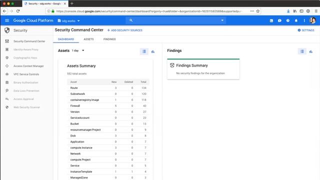The width and height of the screenshot is (320, 180).
Task: Open VPC Service Controls in sidebar
Action: pos(26,74)
